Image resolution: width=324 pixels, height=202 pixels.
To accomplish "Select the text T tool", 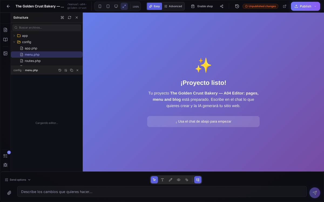I will pos(163,180).
